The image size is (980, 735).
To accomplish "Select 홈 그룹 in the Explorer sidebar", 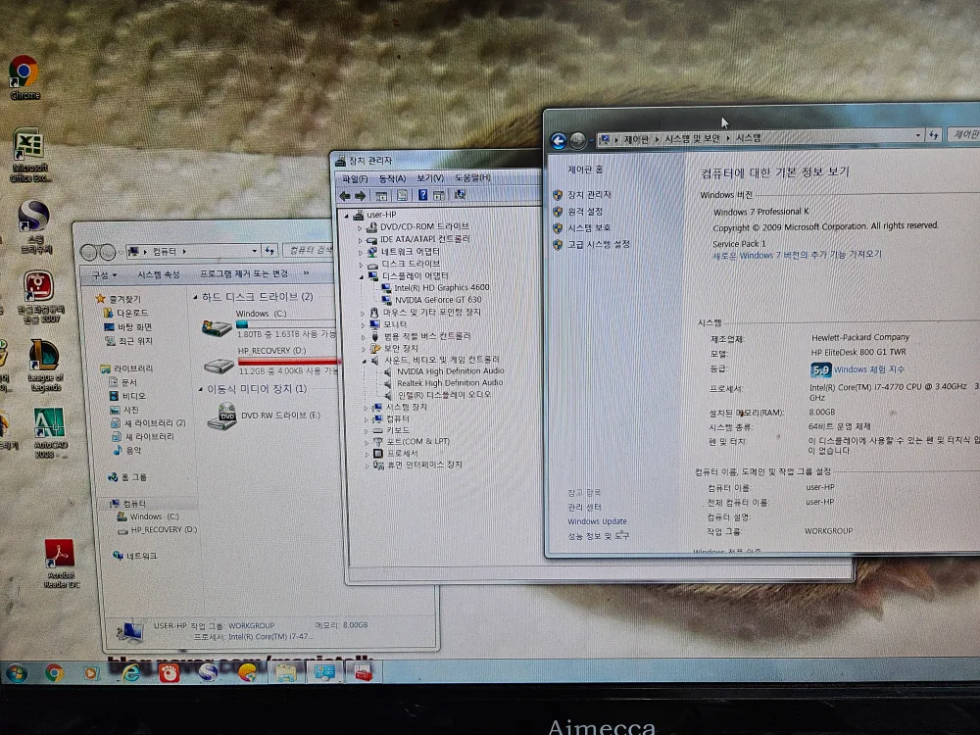I will (133, 477).
